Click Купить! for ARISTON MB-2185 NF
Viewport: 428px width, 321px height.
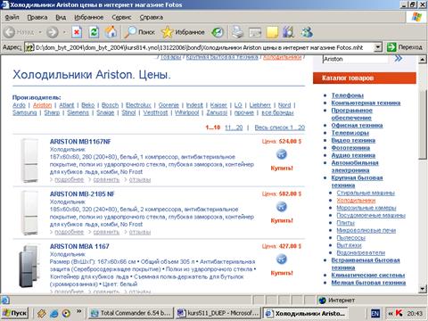click(282, 220)
